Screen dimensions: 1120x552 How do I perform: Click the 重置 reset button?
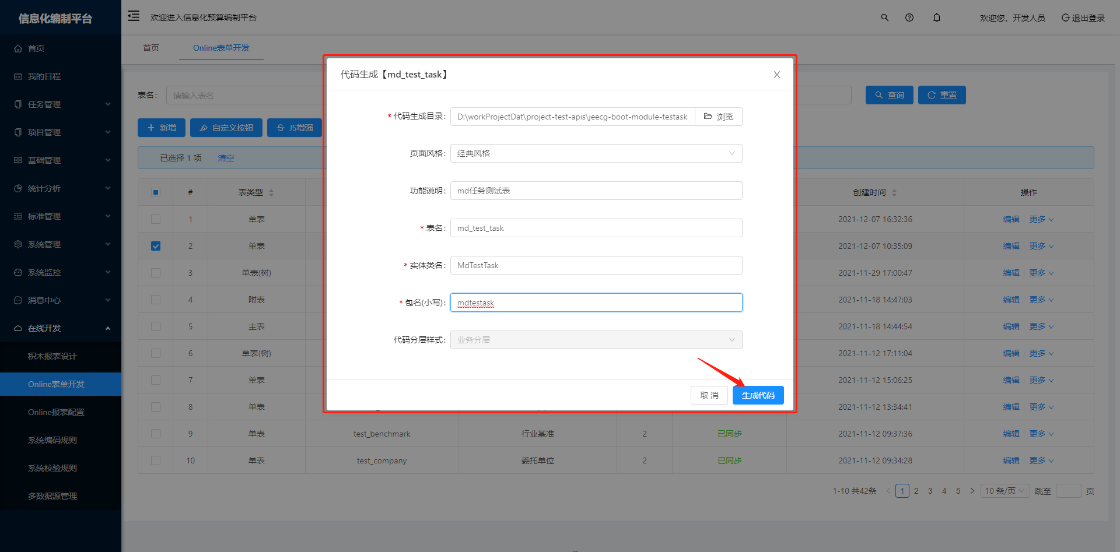point(942,95)
